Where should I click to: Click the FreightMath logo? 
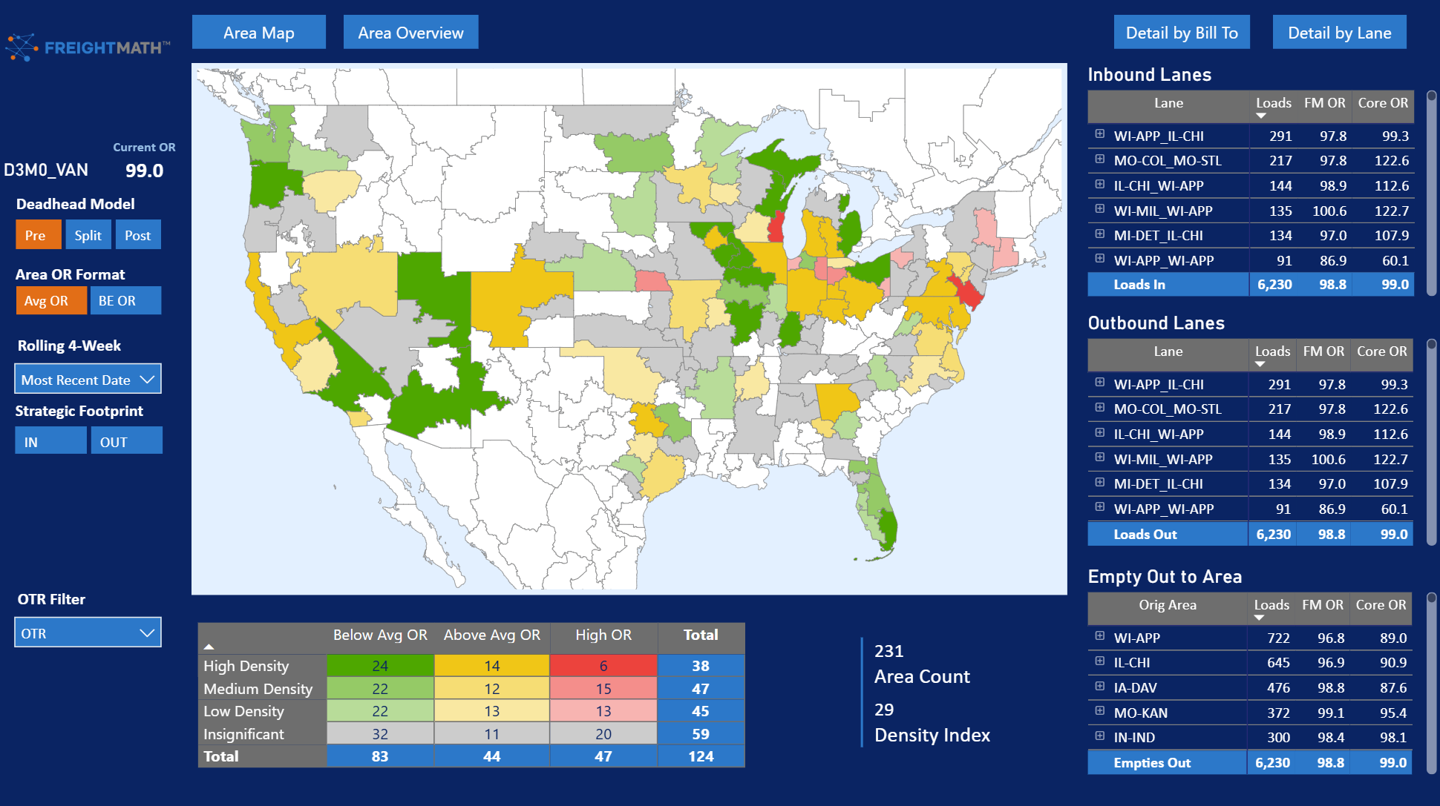coord(88,47)
